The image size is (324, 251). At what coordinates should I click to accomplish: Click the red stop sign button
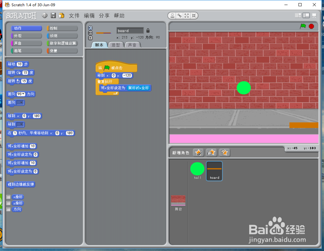(x=311, y=26)
